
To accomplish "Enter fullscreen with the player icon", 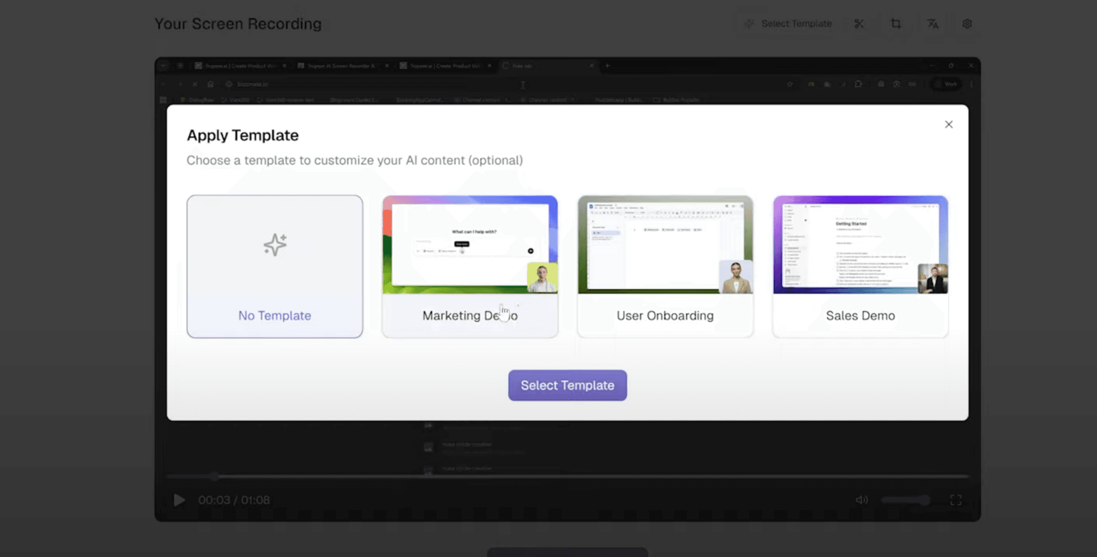I will click(x=956, y=500).
